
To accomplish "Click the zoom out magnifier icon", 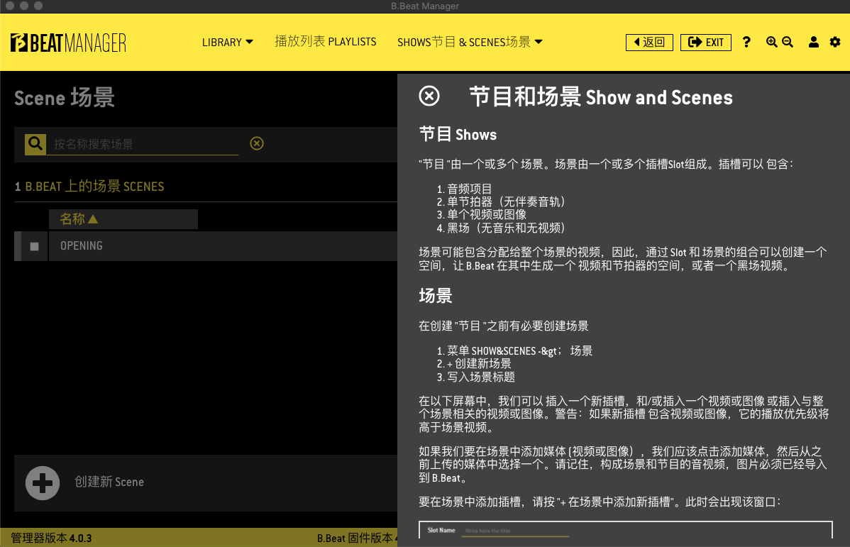I will pyautogui.click(x=788, y=43).
